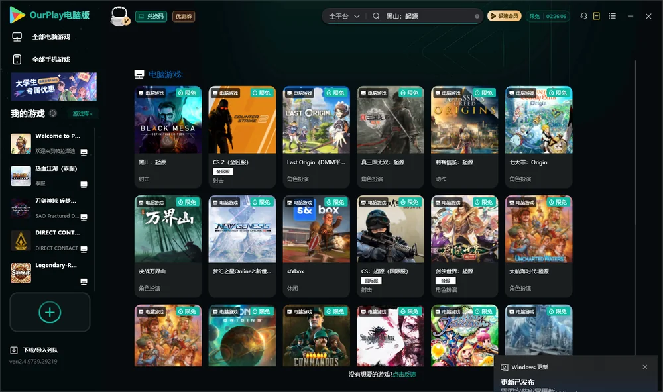The width and height of the screenshot is (663, 392).
Task: Open 热血江湖 (泰服) in my games
Action: tap(50, 175)
